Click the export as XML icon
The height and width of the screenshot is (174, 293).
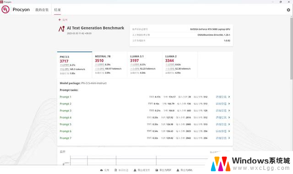tap(178, 170)
